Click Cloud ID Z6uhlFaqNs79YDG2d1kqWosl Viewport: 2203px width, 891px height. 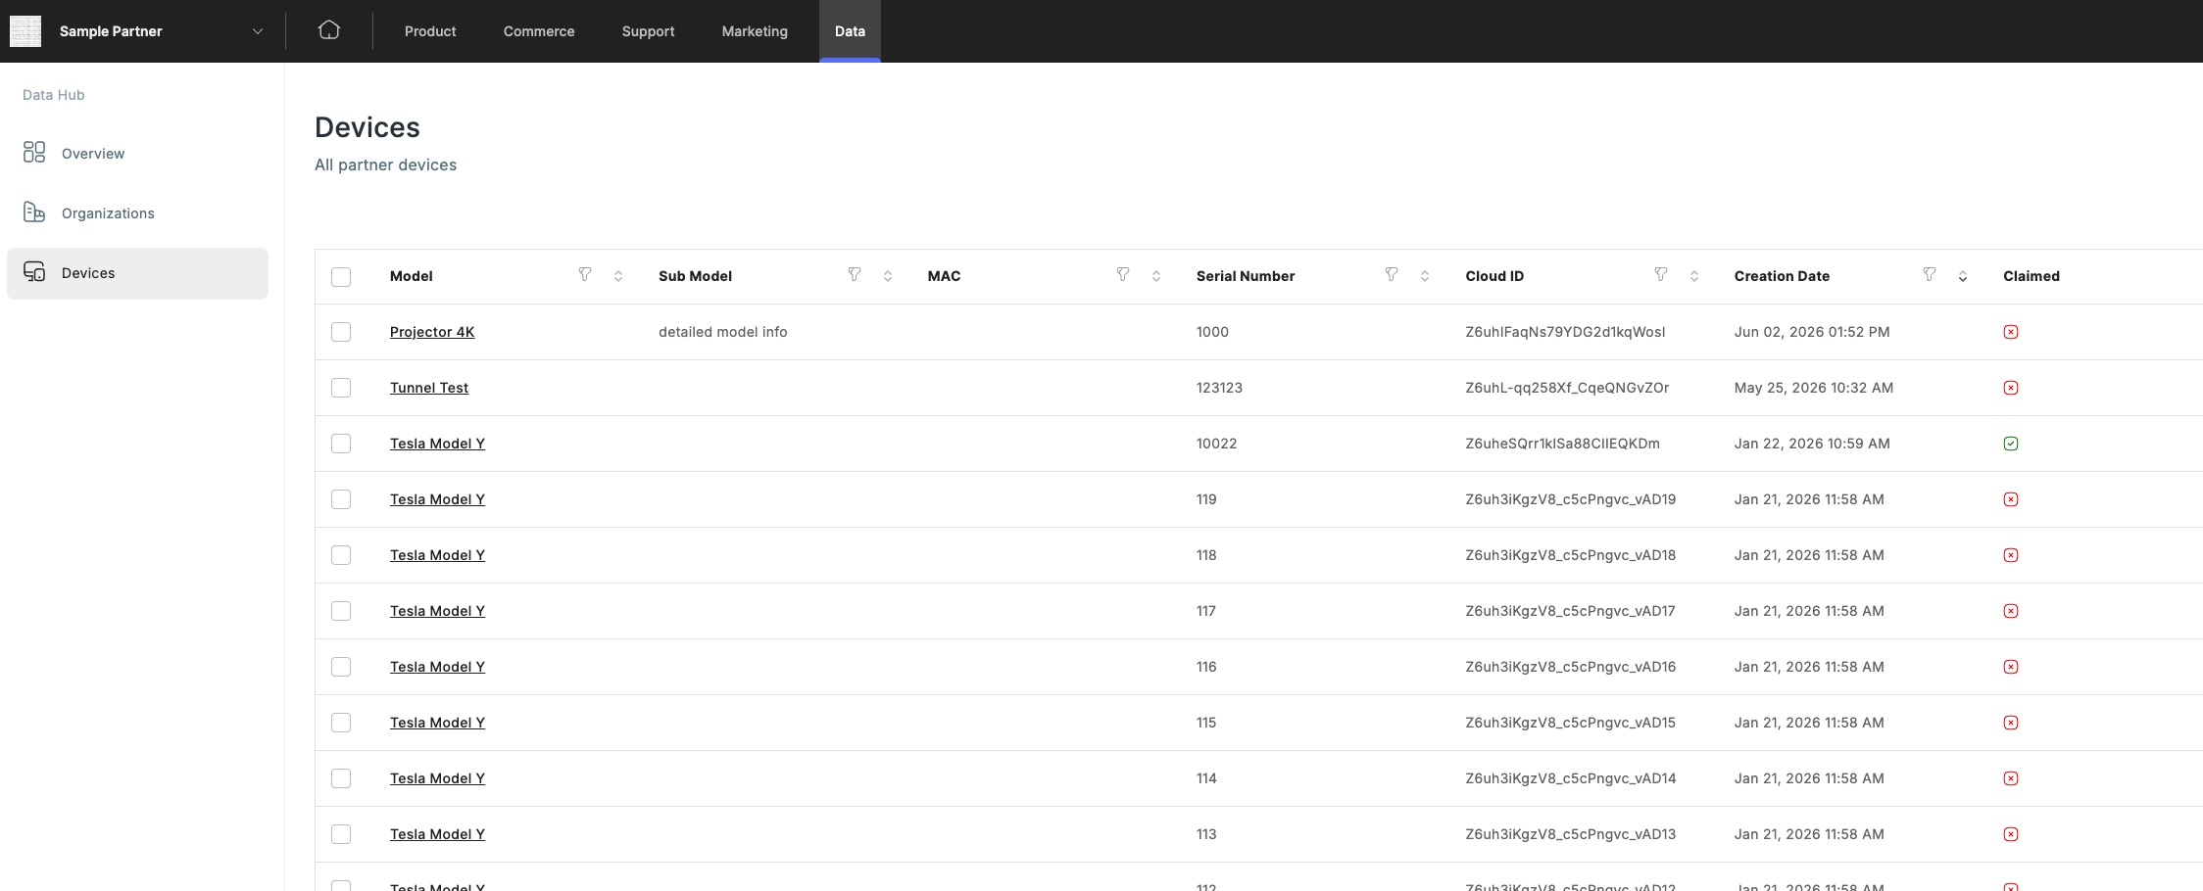click(x=1565, y=332)
